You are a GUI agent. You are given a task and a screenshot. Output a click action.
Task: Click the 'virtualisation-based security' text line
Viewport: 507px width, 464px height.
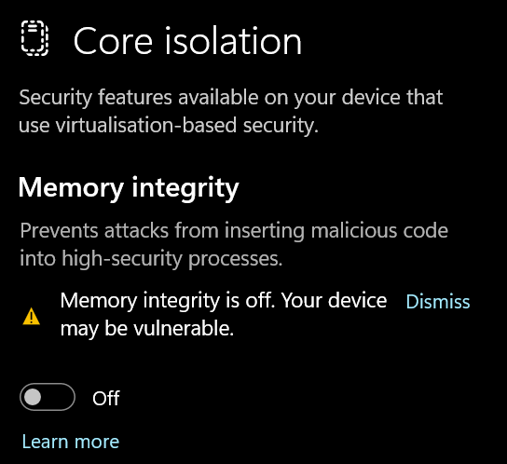pyautogui.click(x=169, y=126)
